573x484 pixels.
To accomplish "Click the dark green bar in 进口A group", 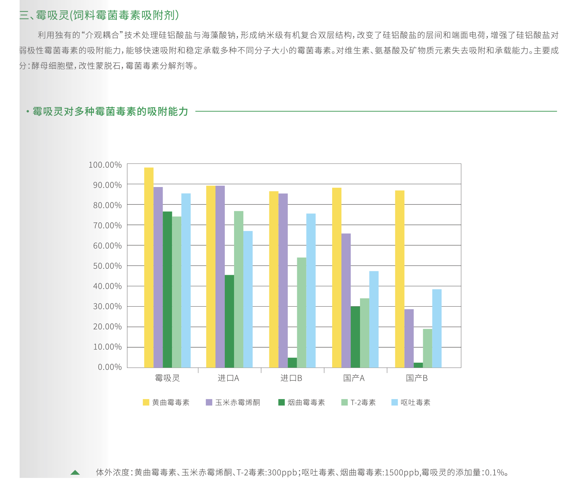I will pyautogui.click(x=229, y=321).
